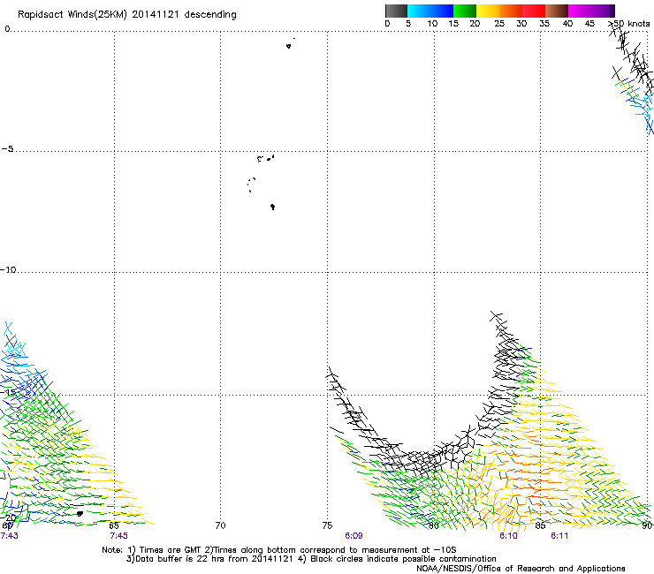
Task: Select the gray 0-5 knots color swatch
Action: click(396, 11)
